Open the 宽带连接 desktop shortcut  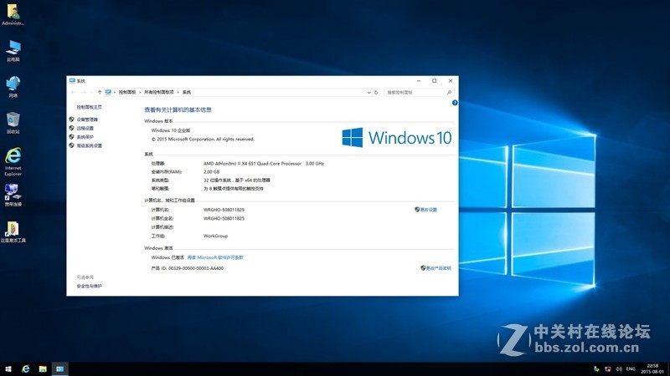(x=13, y=196)
